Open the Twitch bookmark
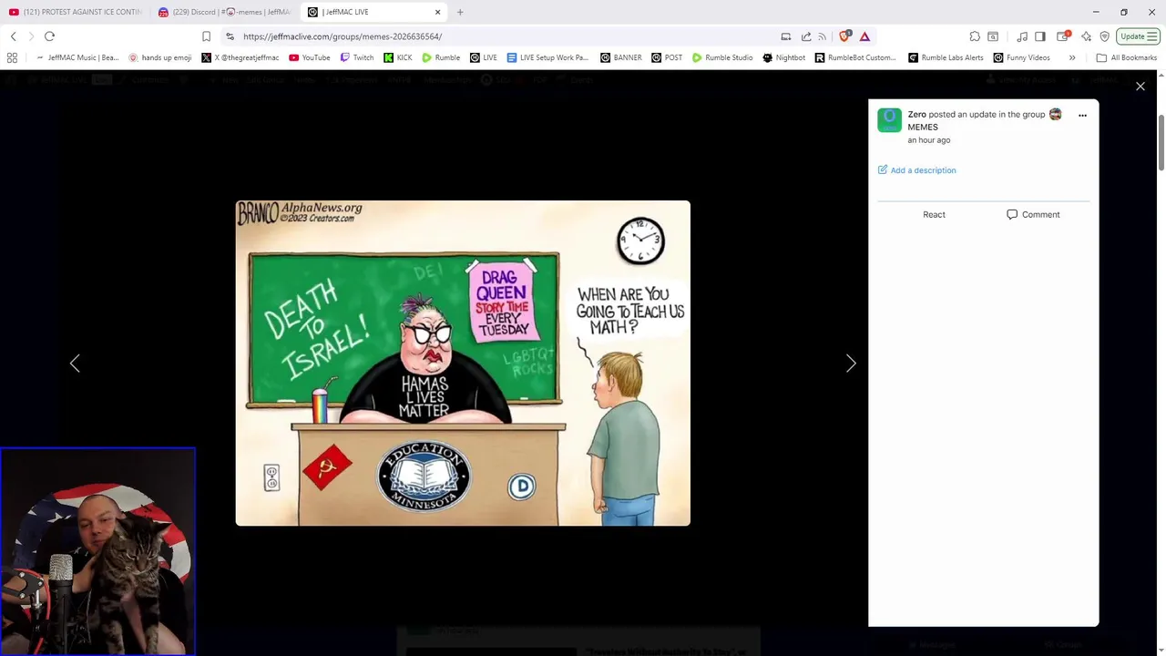The height and width of the screenshot is (656, 1166). pos(357,57)
